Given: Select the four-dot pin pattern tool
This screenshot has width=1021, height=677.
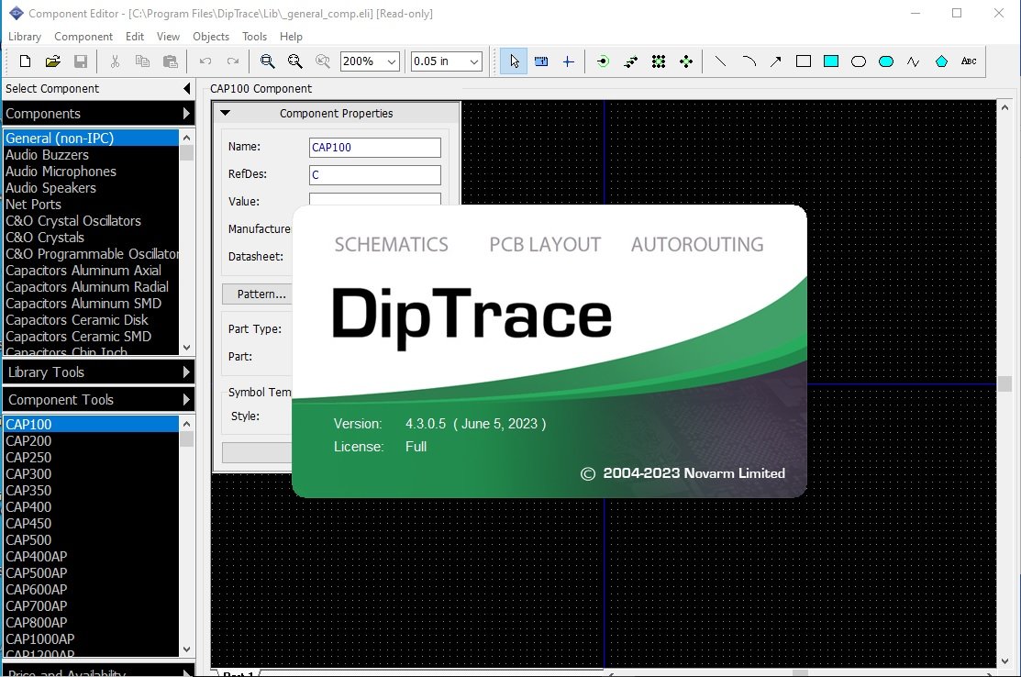Looking at the screenshot, I should tap(685, 61).
